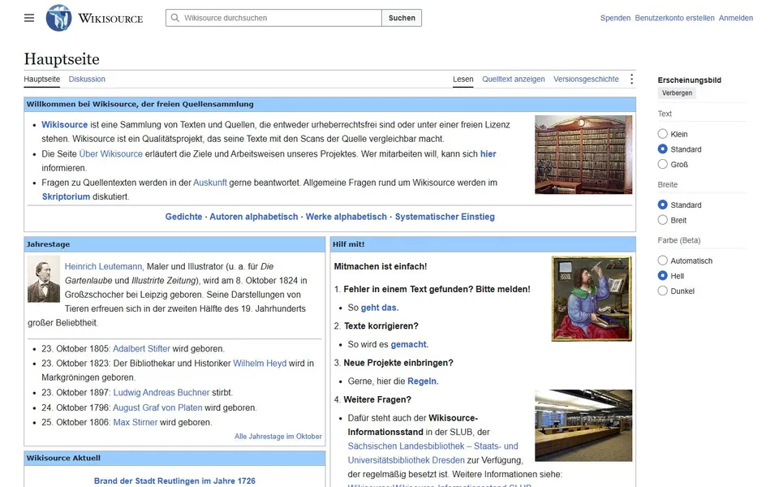Open the Regeln link
779x487 pixels.
coord(422,381)
